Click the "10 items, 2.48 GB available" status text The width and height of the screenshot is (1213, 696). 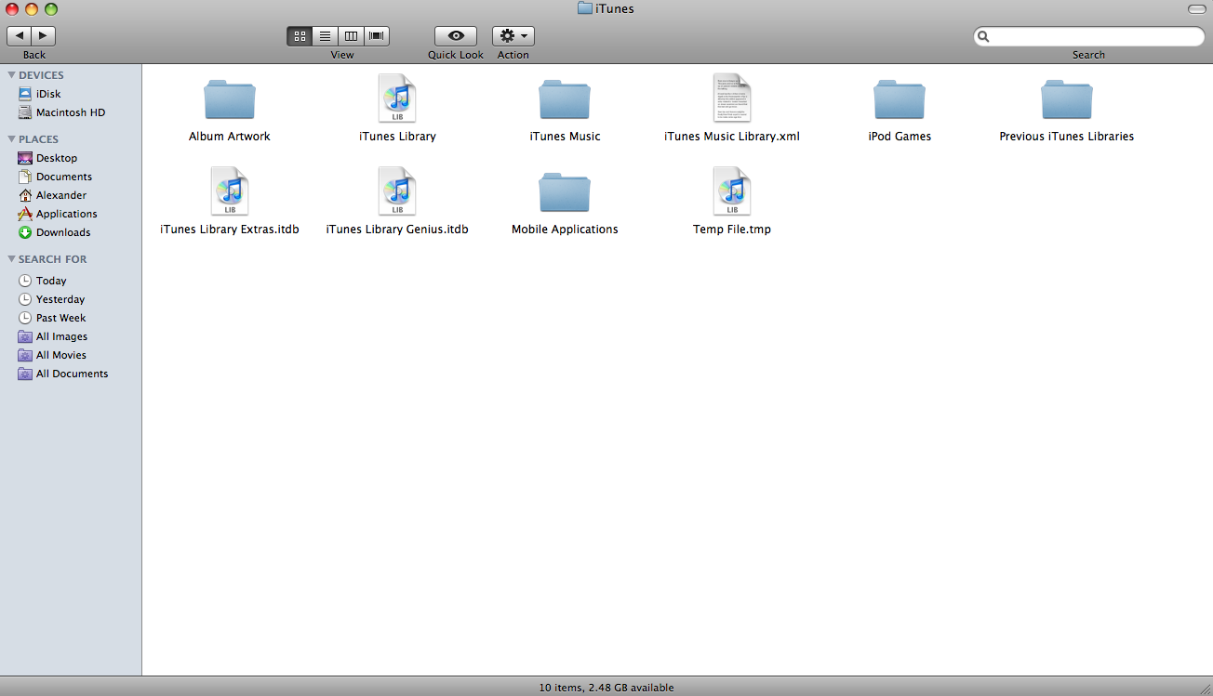606,688
